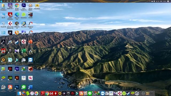Launch Wondershare Filmora from desktop
The height and width of the screenshot is (96, 171).
point(17,60)
